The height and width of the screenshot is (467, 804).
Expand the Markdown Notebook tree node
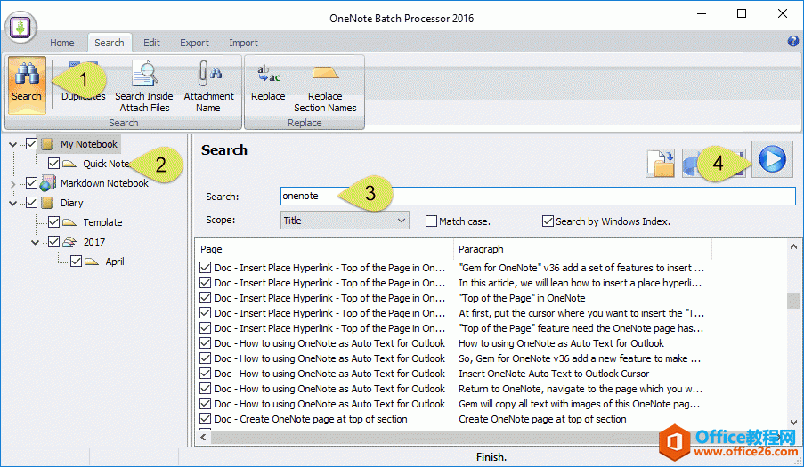click(12, 184)
